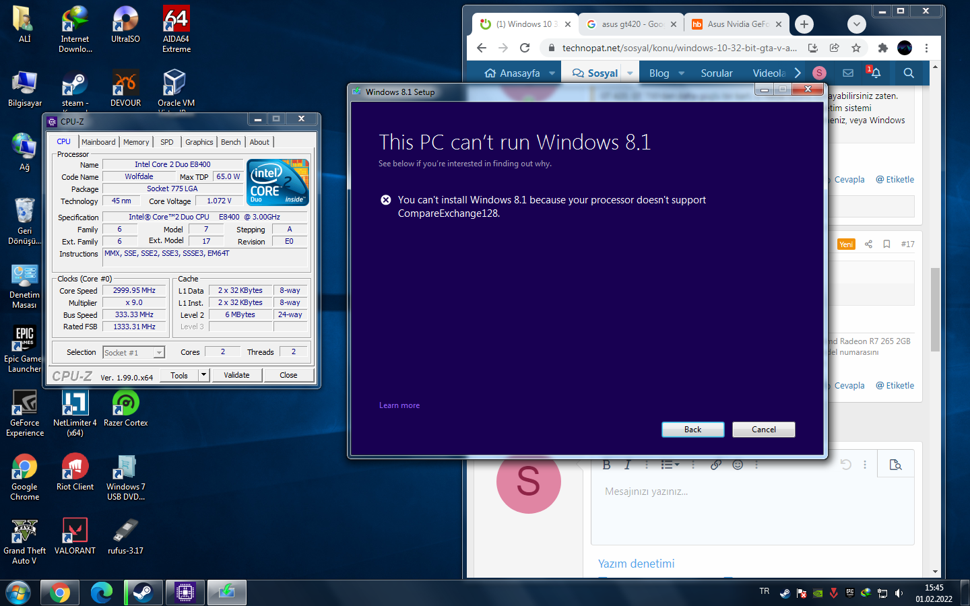Open Microsoft Edge from the taskbar

click(x=101, y=593)
